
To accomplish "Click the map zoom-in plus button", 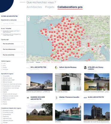I will [28, 18].
